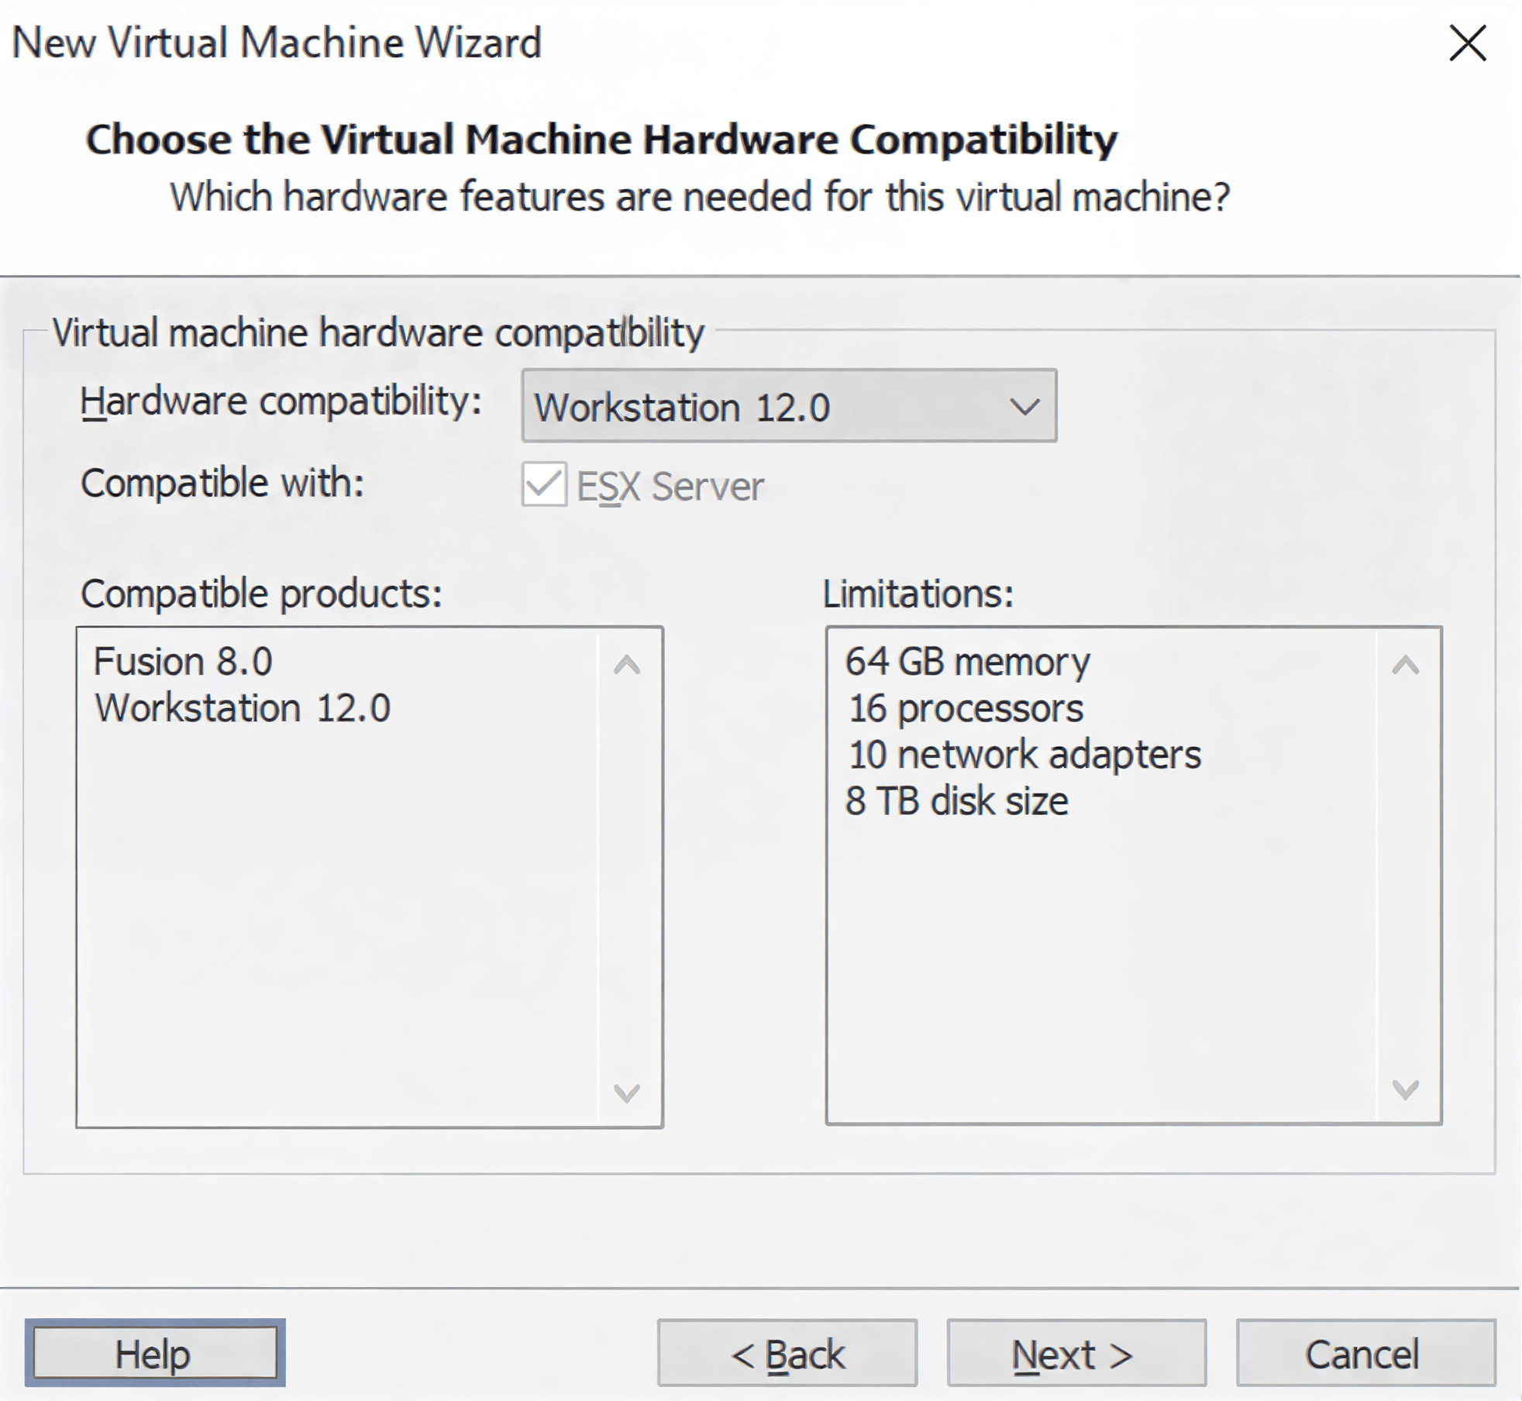Proceed with the Next button
The image size is (1522, 1401).
click(x=1076, y=1354)
